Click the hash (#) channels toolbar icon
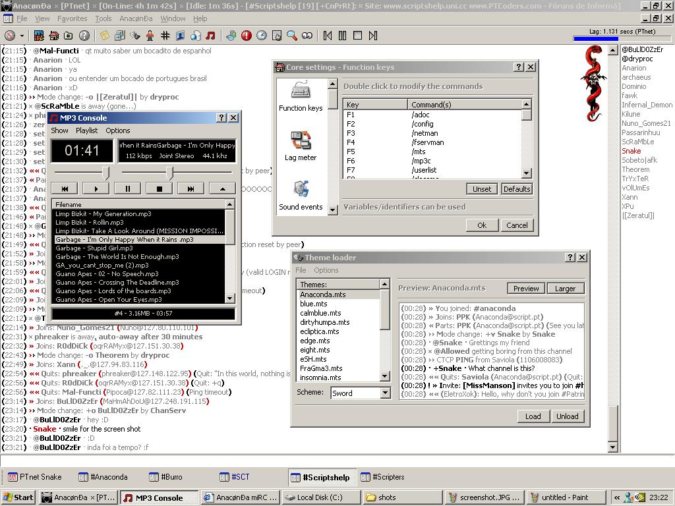The width and height of the screenshot is (675, 506). (x=165, y=36)
